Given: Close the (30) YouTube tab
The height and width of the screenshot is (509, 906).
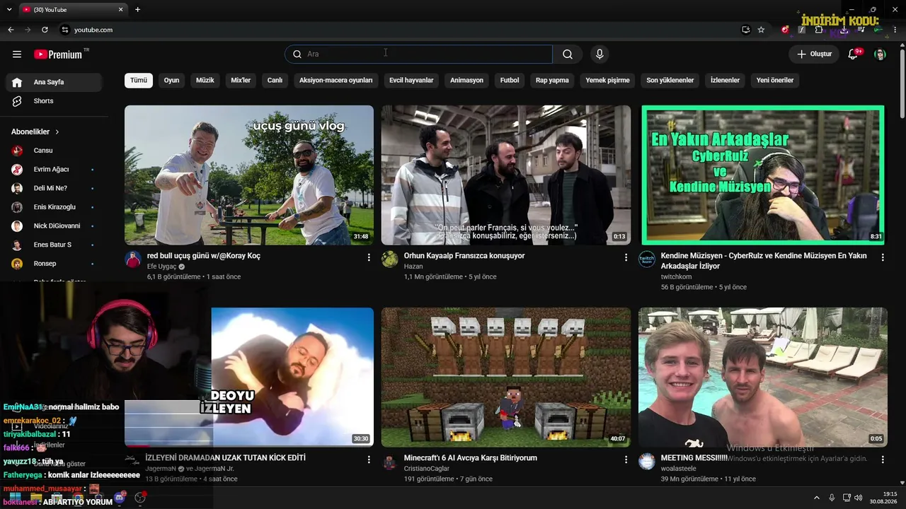Looking at the screenshot, I should (121, 9).
